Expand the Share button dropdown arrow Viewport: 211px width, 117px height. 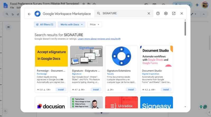[190, 5]
